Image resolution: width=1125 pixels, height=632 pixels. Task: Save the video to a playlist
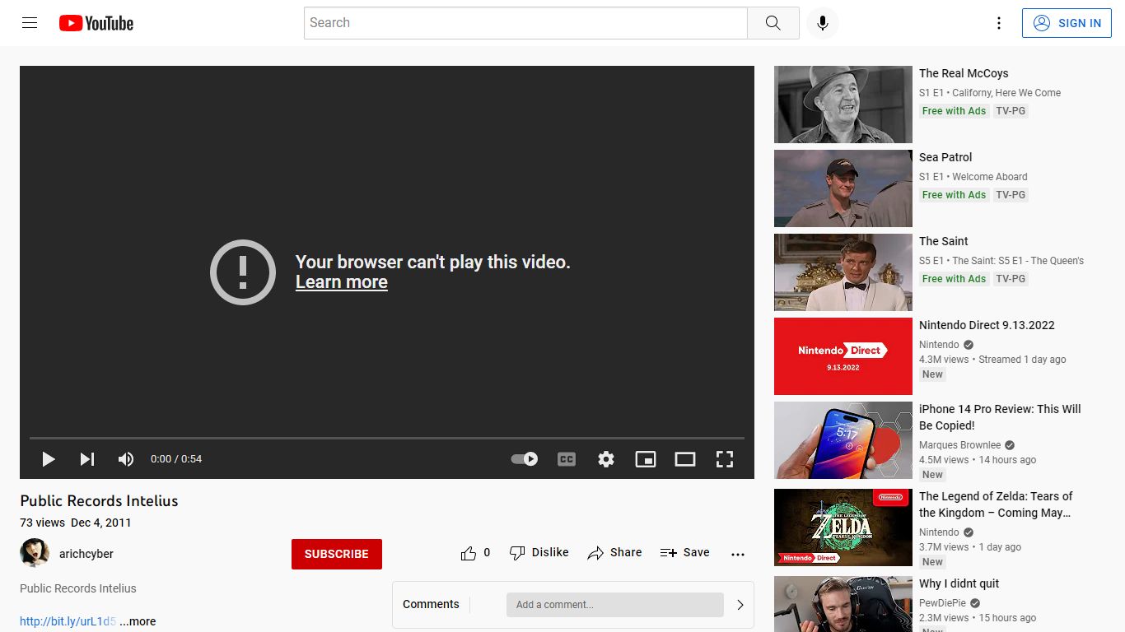pyautogui.click(x=684, y=553)
